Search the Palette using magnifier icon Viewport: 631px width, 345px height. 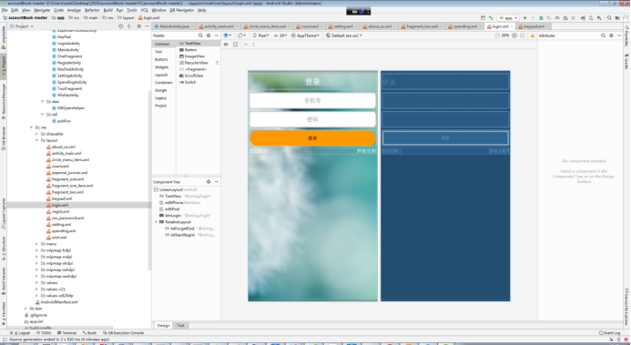[200, 36]
